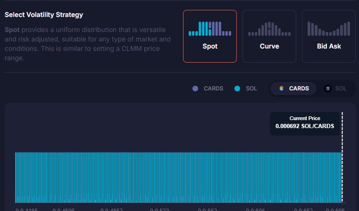The image size is (359, 211).
Task: Switch price display to SOL toggle
Action: click(335, 89)
